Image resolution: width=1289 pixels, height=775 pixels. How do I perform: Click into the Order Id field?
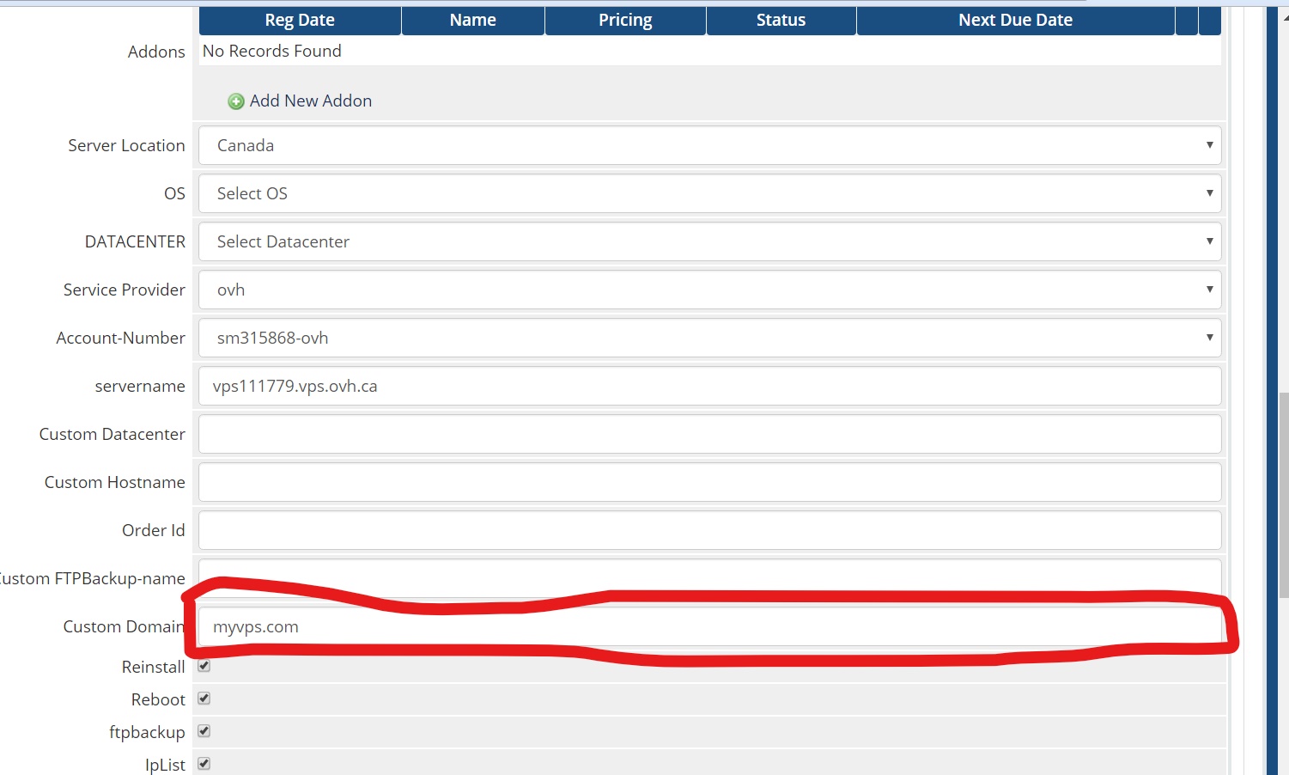click(x=709, y=530)
